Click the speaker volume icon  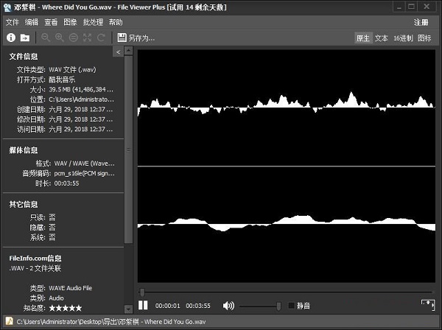(x=228, y=306)
